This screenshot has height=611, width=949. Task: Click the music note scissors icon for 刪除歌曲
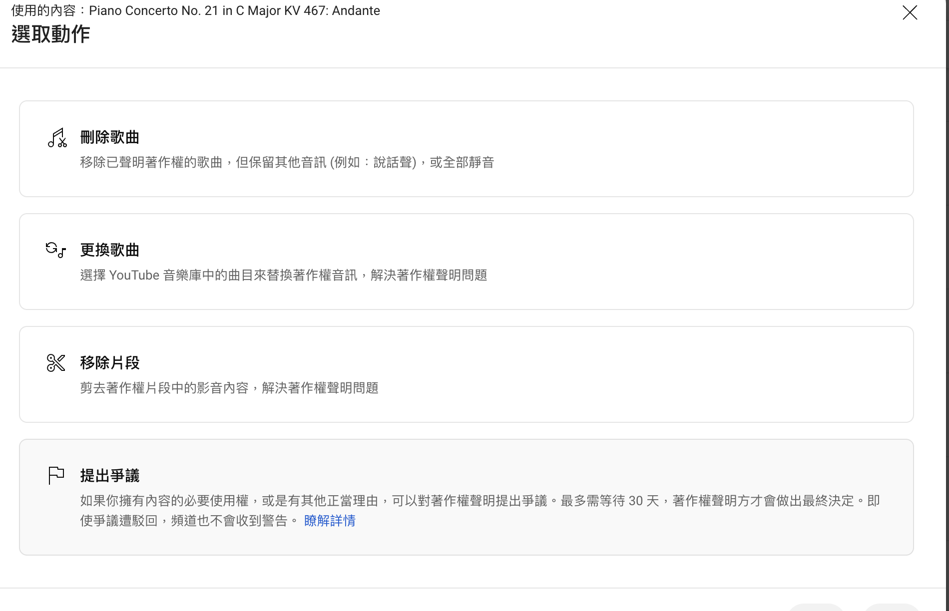pyautogui.click(x=57, y=138)
